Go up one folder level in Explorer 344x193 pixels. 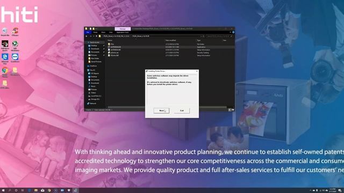[x=96, y=36]
